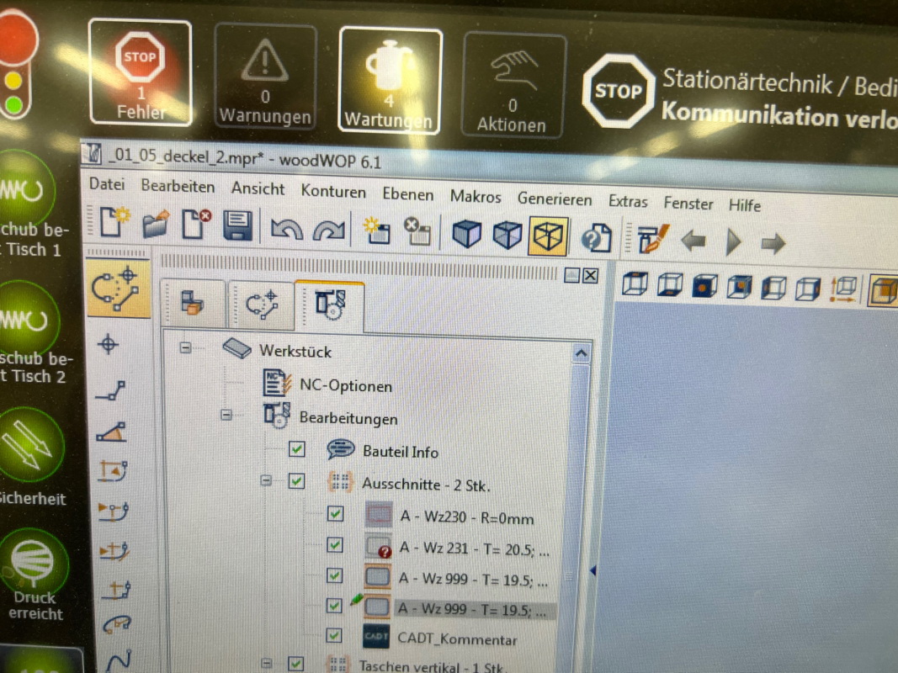Toggle checkbox for A - Wz230 - R=0mm
Image resolution: width=898 pixels, height=673 pixels.
pyautogui.click(x=335, y=512)
